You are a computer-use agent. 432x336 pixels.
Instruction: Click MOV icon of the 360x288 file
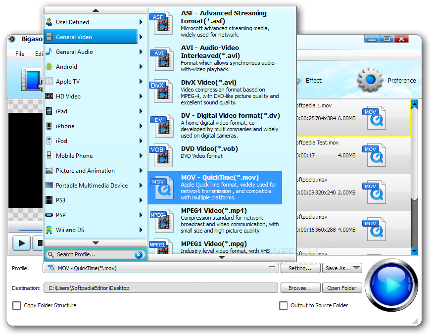[375, 229]
